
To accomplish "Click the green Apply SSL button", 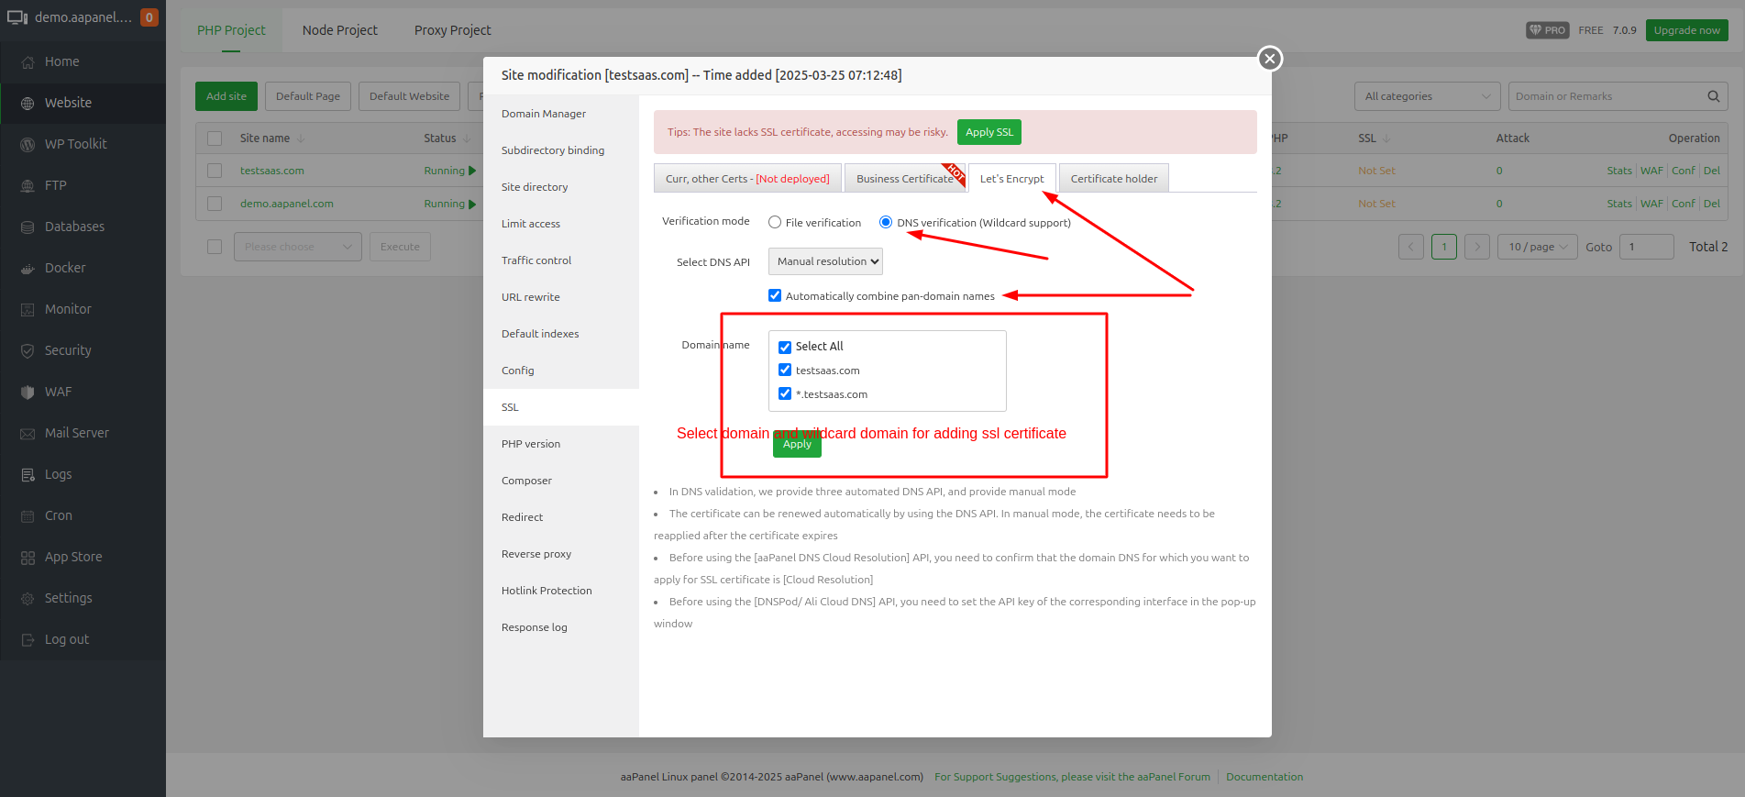I will tap(988, 132).
